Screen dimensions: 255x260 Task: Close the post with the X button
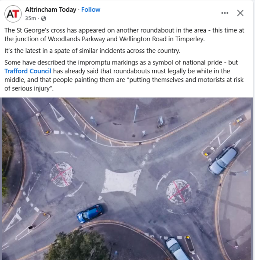pos(240,13)
